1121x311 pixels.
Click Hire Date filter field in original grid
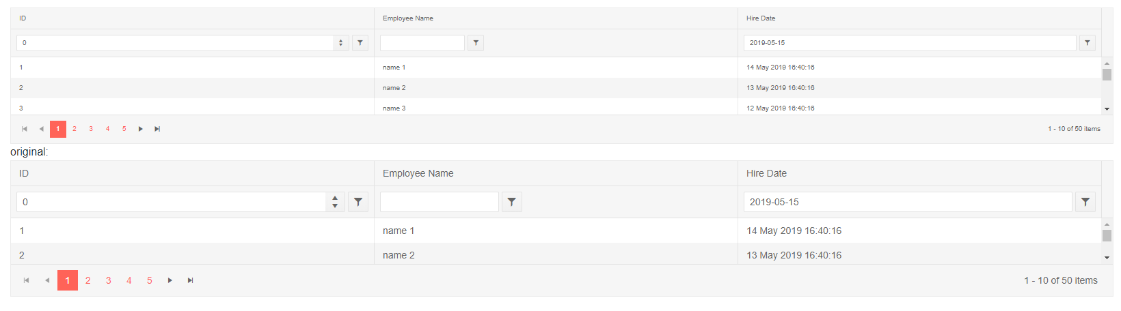(907, 202)
